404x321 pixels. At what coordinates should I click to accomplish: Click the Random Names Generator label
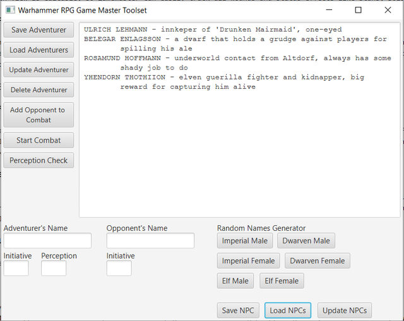[x=261, y=228]
